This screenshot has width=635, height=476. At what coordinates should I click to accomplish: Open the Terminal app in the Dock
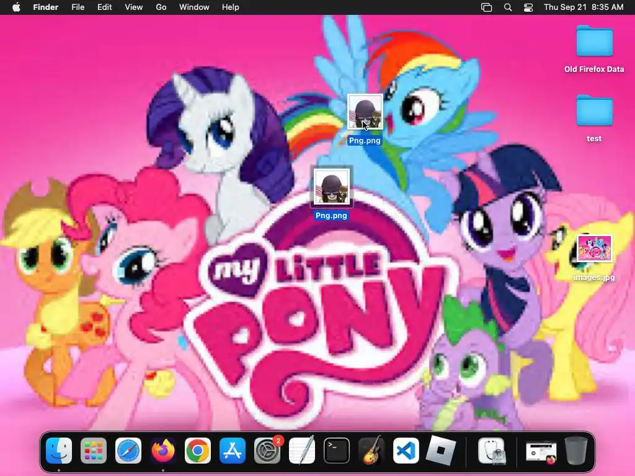337,451
